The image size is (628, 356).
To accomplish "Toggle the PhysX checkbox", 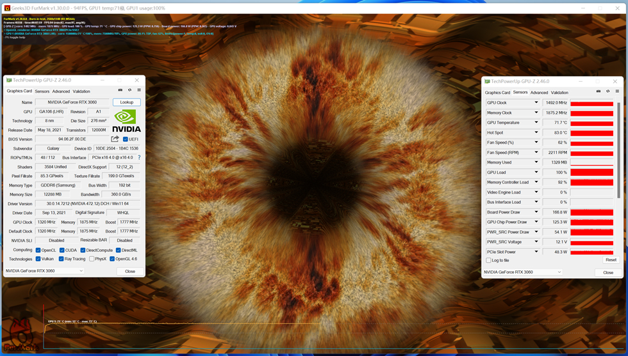I will coord(92,259).
